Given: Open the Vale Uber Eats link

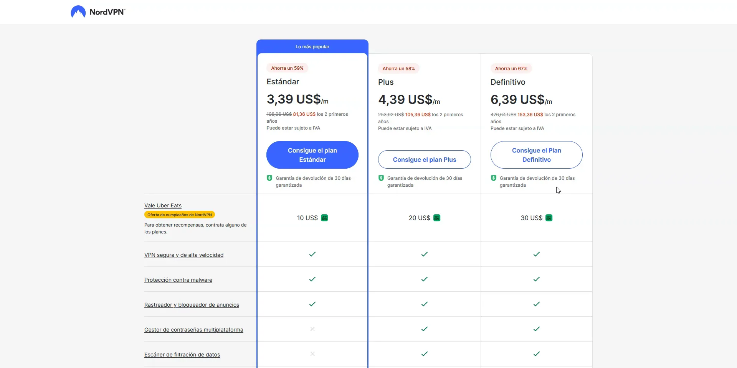Looking at the screenshot, I should pos(163,205).
